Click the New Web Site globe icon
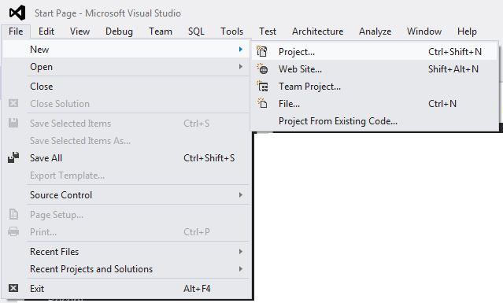This screenshot has height=303, width=503. tap(262, 68)
